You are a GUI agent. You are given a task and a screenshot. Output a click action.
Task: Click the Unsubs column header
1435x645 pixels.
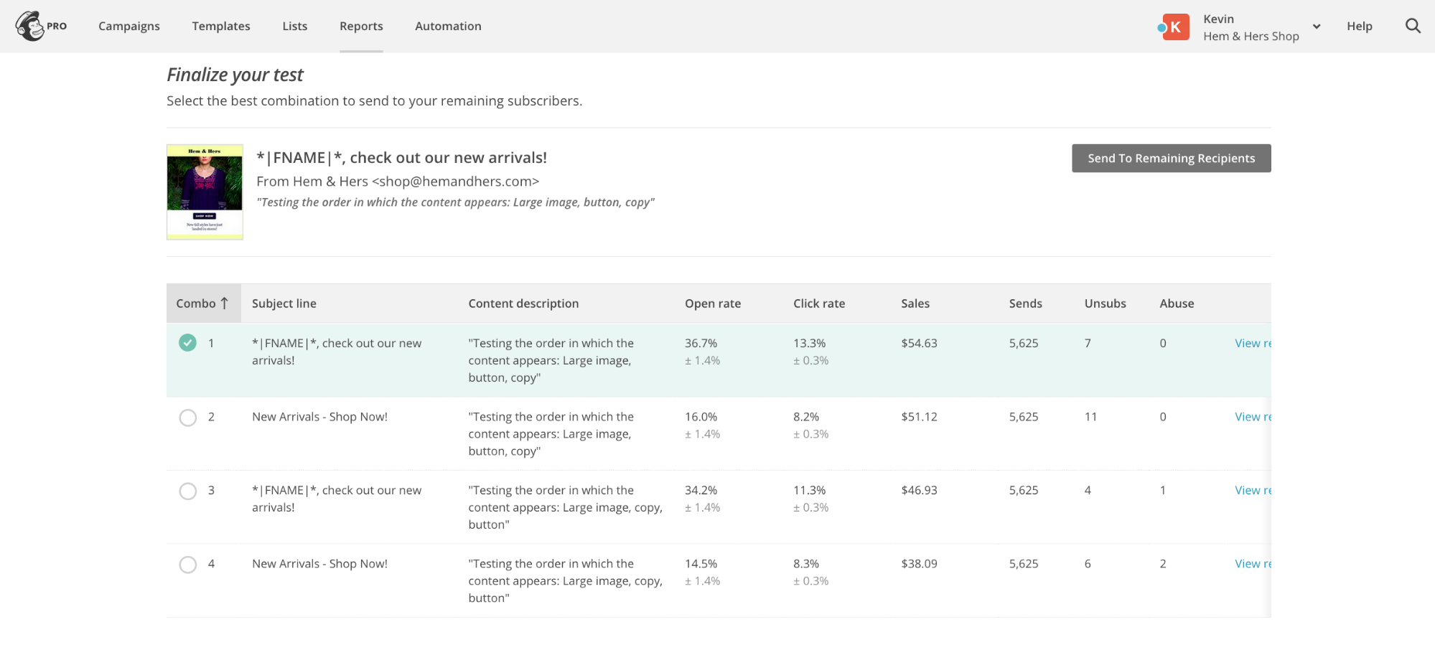(x=1106, y=303)
